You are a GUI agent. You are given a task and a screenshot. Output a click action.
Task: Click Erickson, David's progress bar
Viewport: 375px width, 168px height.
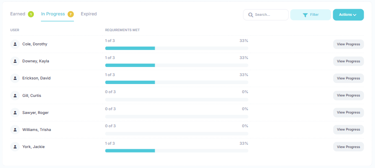(176, 82)
